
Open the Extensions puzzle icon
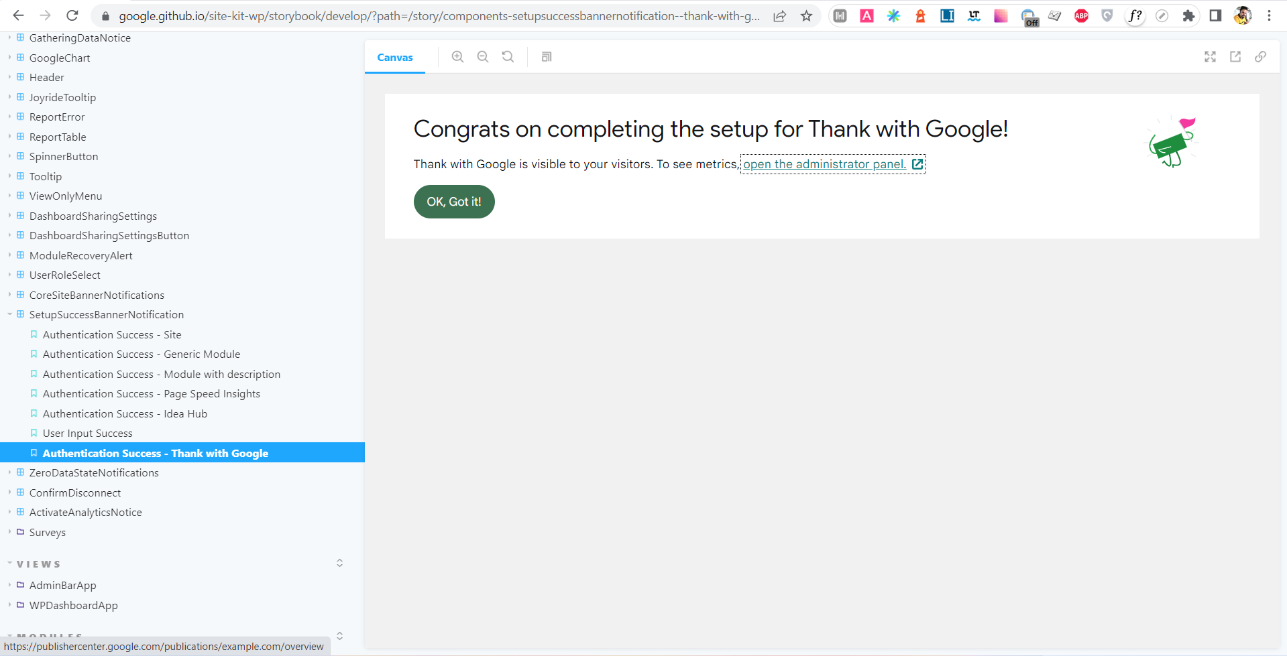coord(1188,16)
